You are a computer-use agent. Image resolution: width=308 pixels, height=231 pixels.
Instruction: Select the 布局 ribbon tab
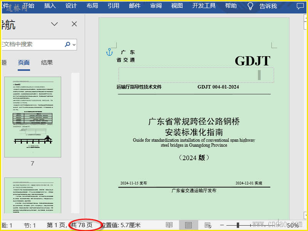pyautogui.click(x=92, y=6)
